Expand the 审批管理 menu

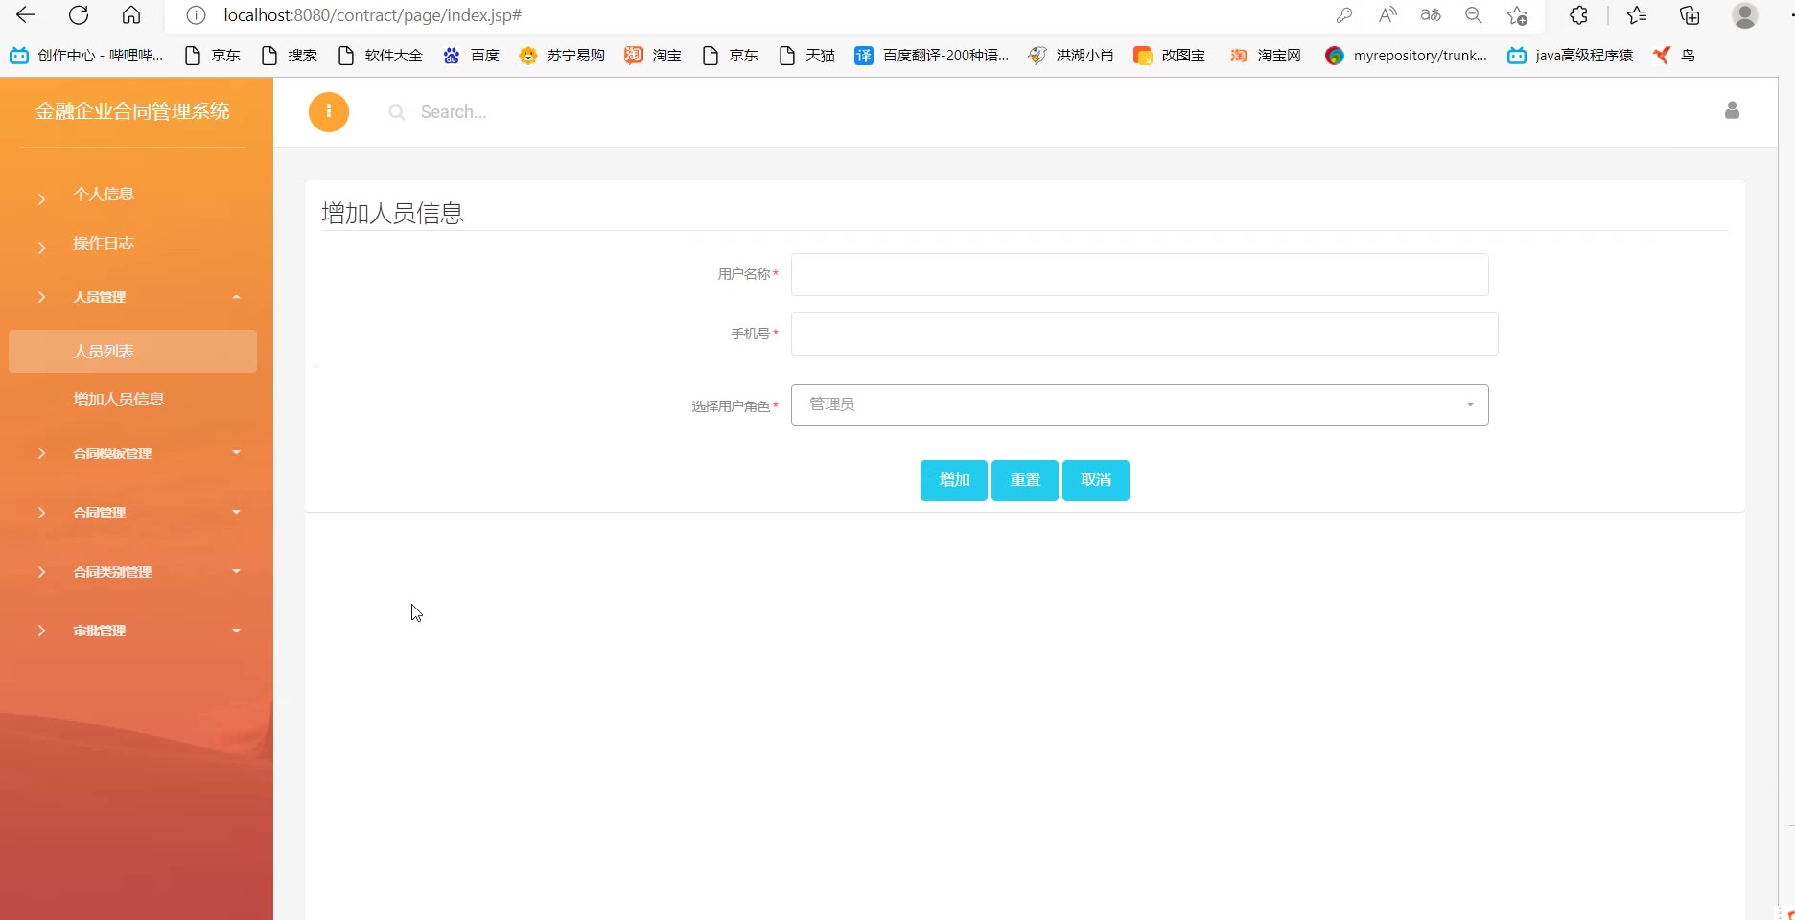133,631
